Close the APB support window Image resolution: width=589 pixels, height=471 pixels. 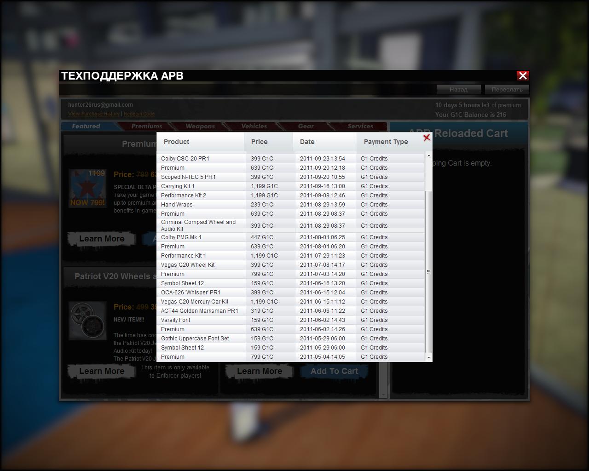[523, 76]
